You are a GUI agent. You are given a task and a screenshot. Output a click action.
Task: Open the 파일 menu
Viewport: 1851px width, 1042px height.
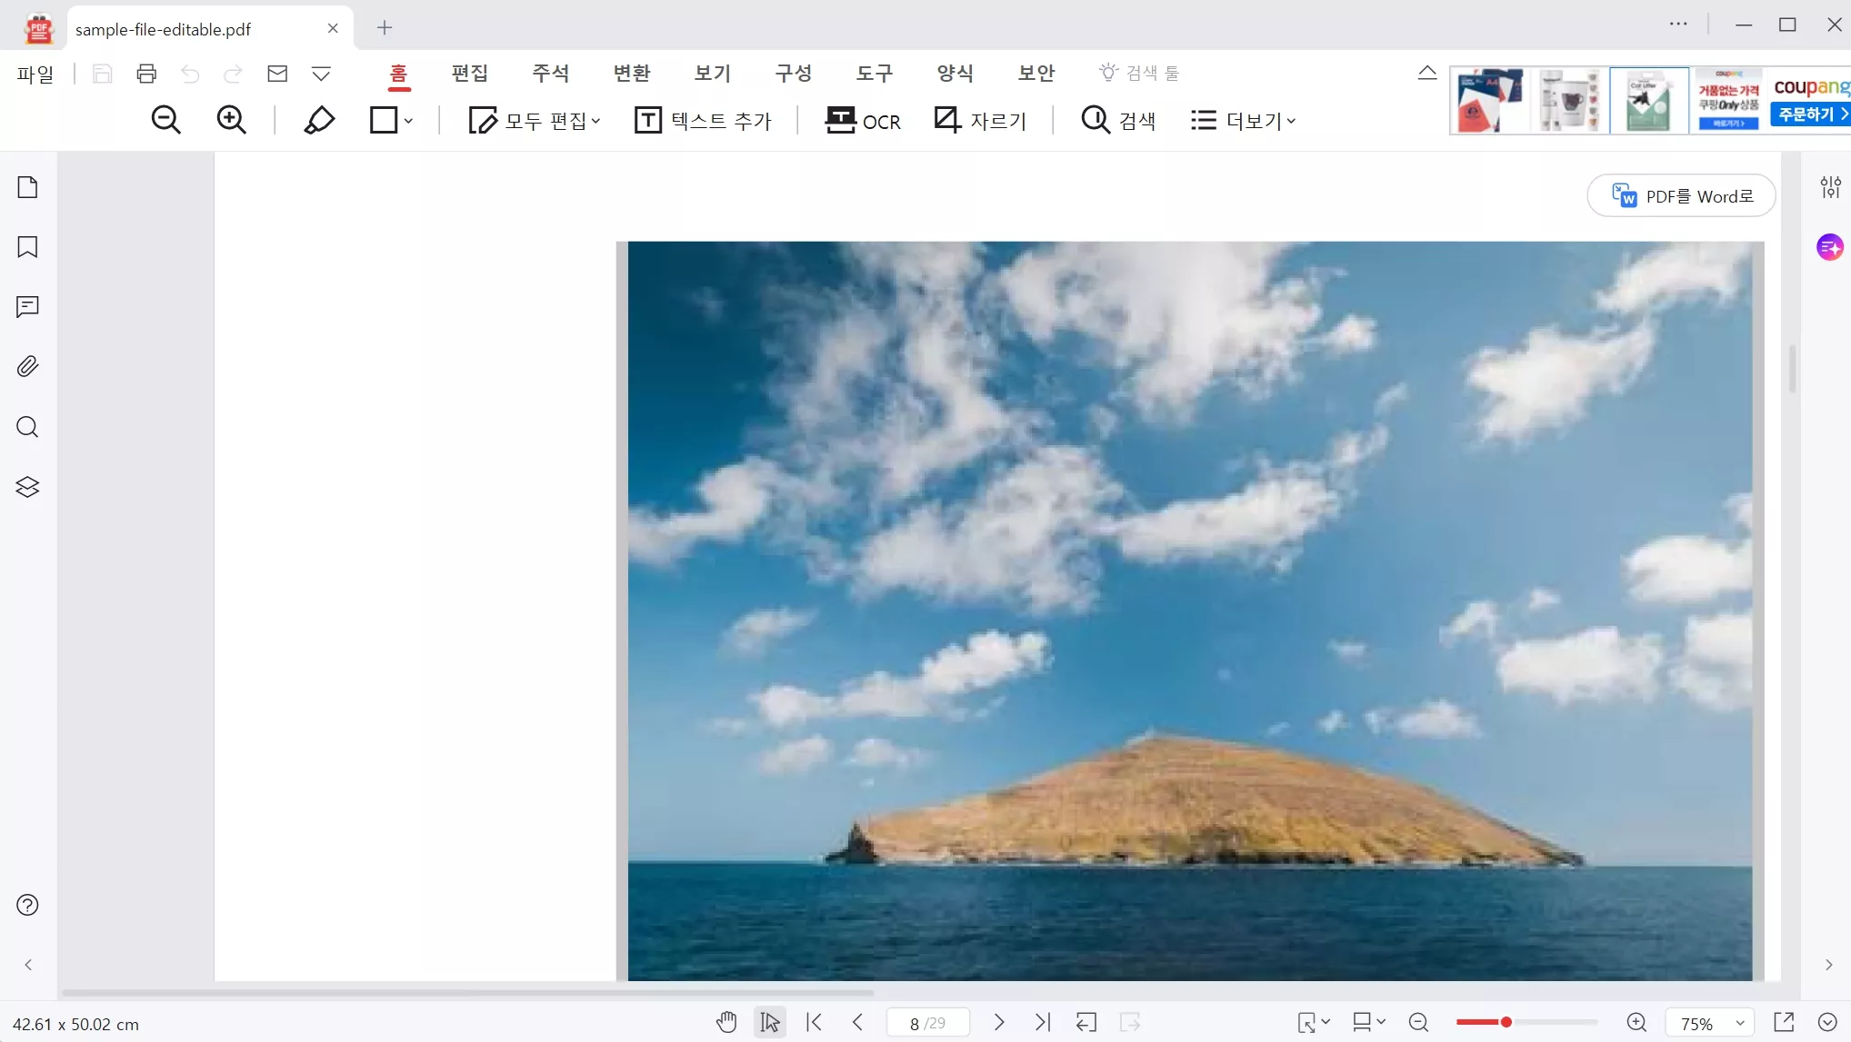tap(35, 74)
